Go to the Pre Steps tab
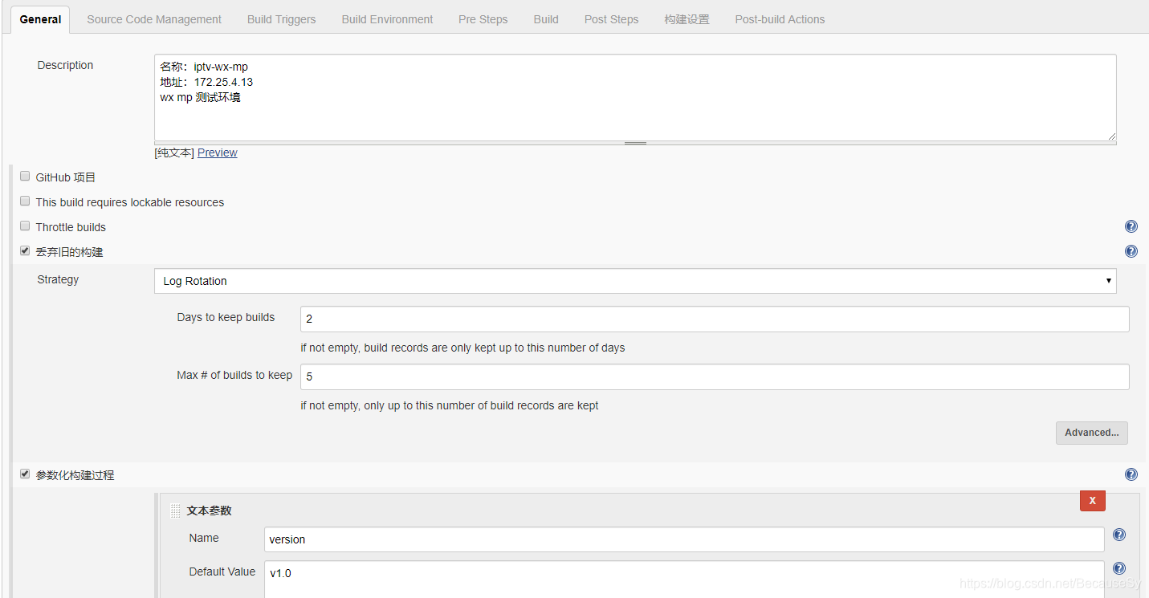 (x=483, y=19)
